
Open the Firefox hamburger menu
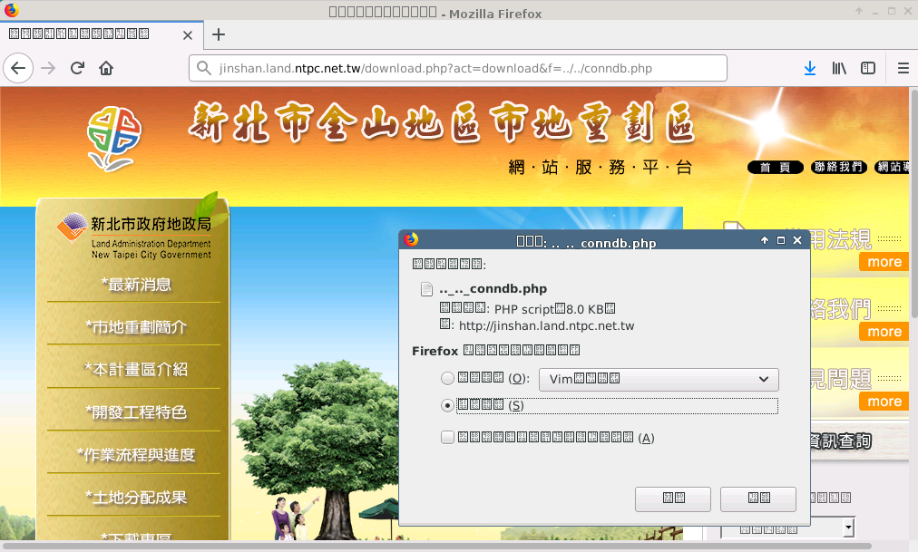903,68
